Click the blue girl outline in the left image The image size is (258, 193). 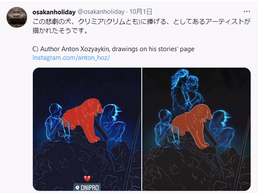113,123
